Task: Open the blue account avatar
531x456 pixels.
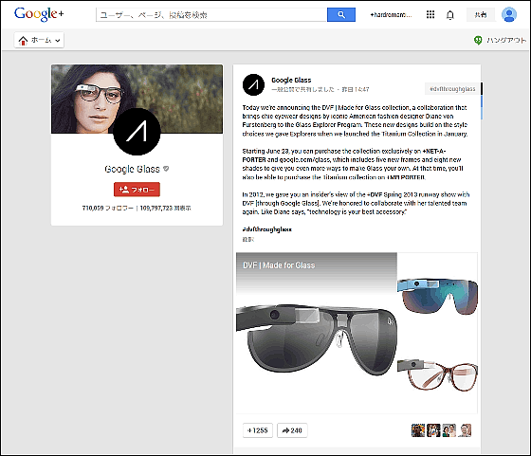Action: pyautogui.click(x=508, y=14)
